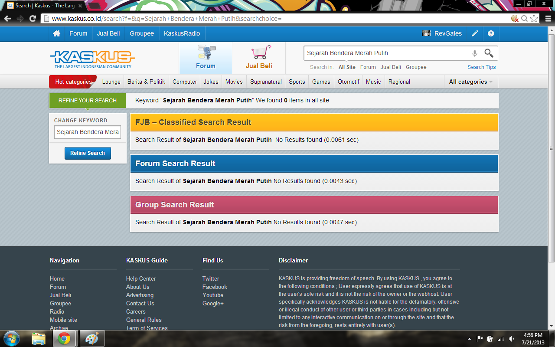Open Forum in the top navigation
The width and height of the screenshot is (555, 347).
pyautogui.click(x=78, y=33)
